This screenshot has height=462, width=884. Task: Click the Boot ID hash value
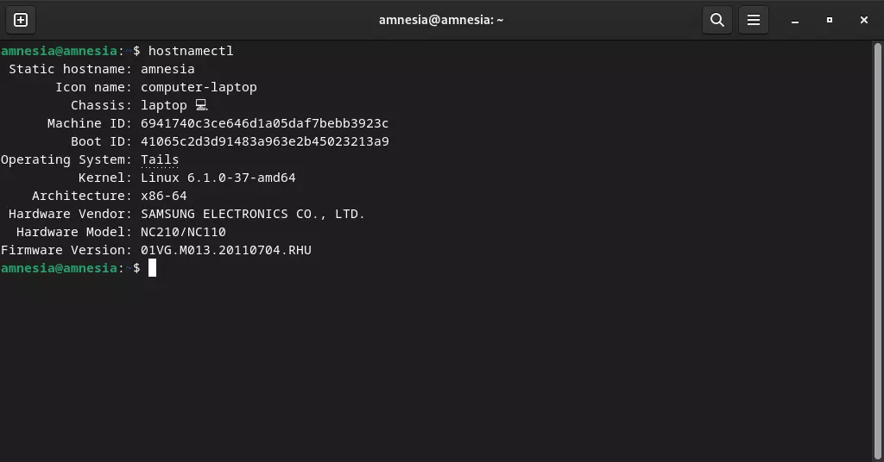264,141
